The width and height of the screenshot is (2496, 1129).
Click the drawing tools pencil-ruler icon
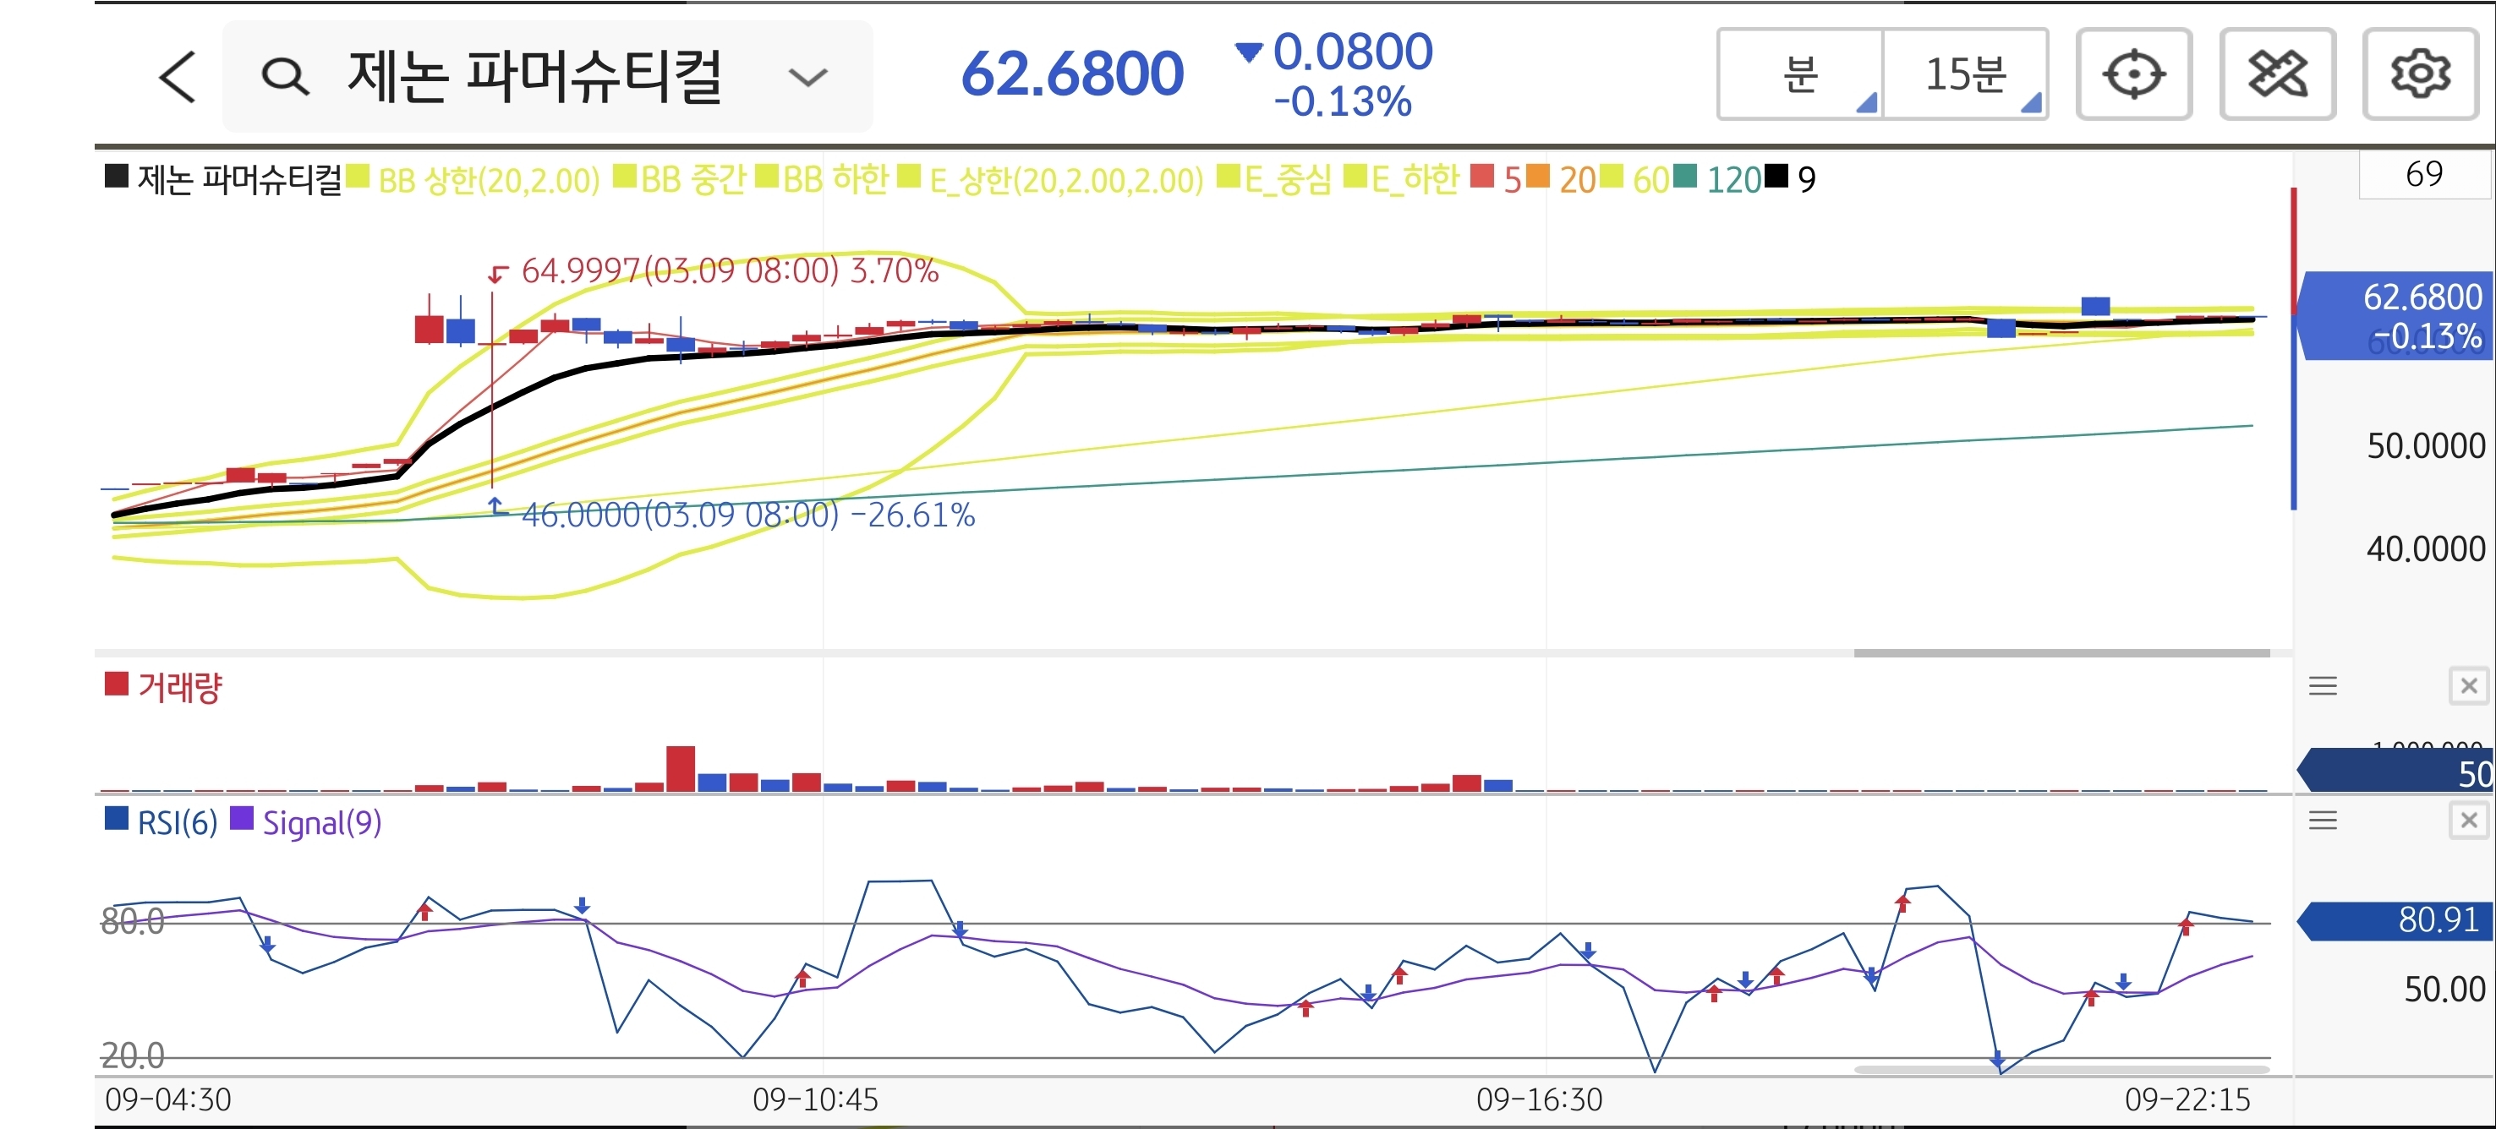(2277, 74)
